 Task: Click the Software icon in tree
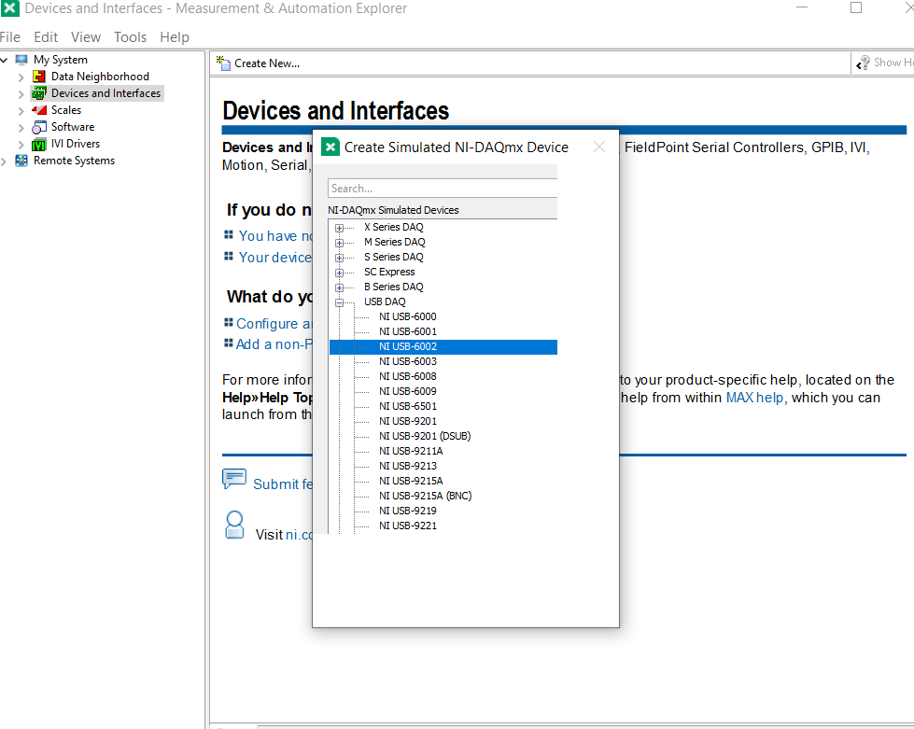[x=39, y=127]
